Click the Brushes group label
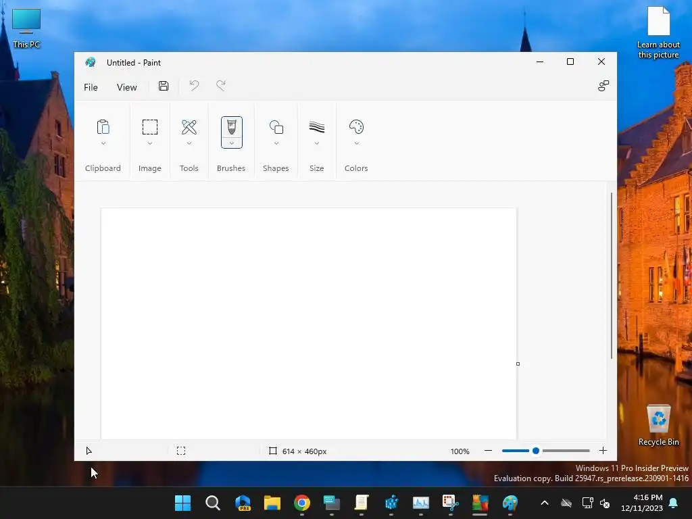 tap(231, 168)
